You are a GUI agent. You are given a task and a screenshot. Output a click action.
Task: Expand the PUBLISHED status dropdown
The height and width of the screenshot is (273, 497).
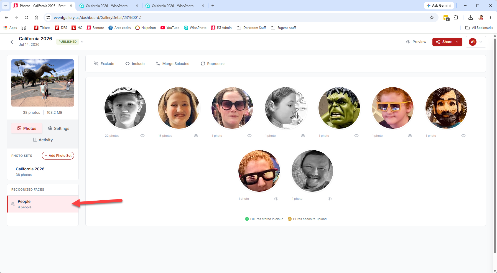tap(82, 42)
